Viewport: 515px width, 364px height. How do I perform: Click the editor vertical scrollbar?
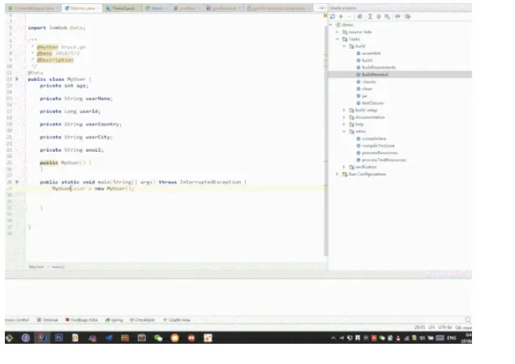[x=326, y=141]
